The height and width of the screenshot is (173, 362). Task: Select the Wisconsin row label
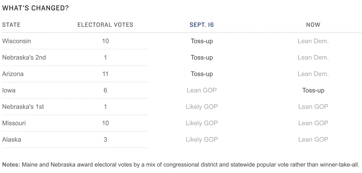17,41
